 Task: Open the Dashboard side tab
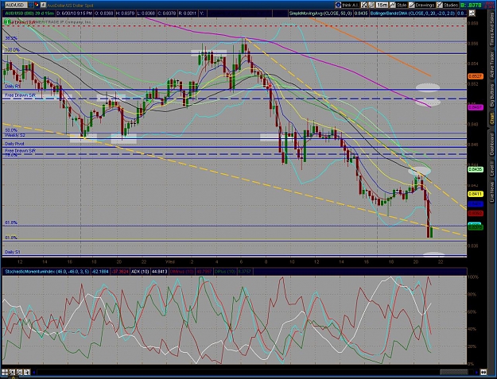click(x=492, y=144)
